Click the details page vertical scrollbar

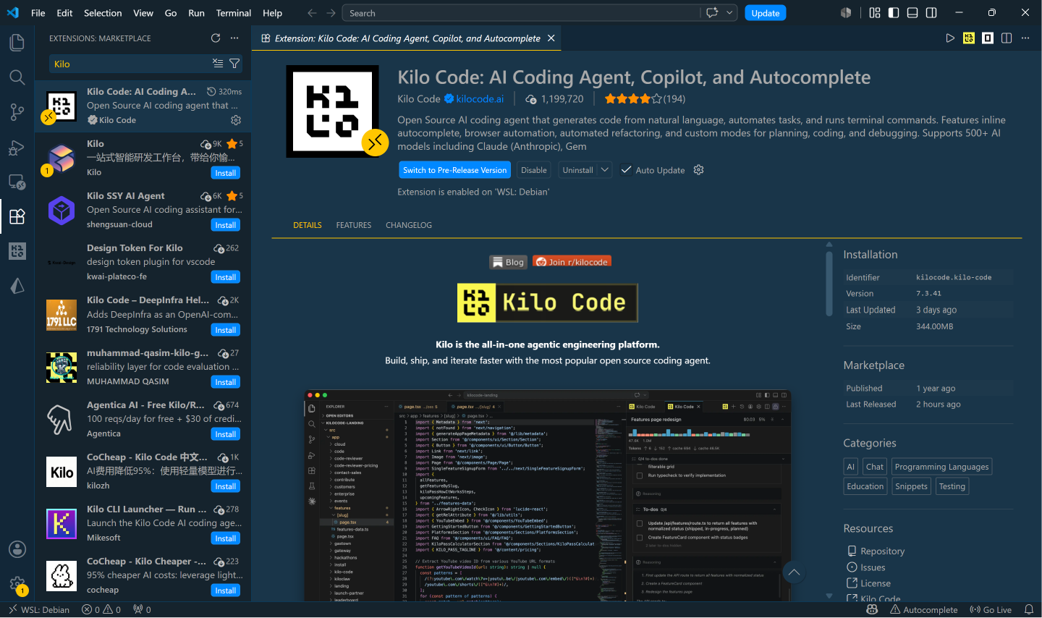pyautogui.click(x=829, y=282)
